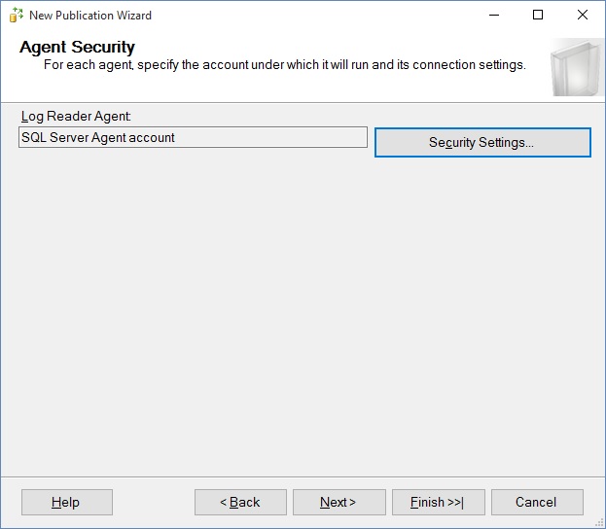Click the New Publication Wizard title bar icon
Image resolution: width=606 pixels, height=529 pixels.
point(16,16)
